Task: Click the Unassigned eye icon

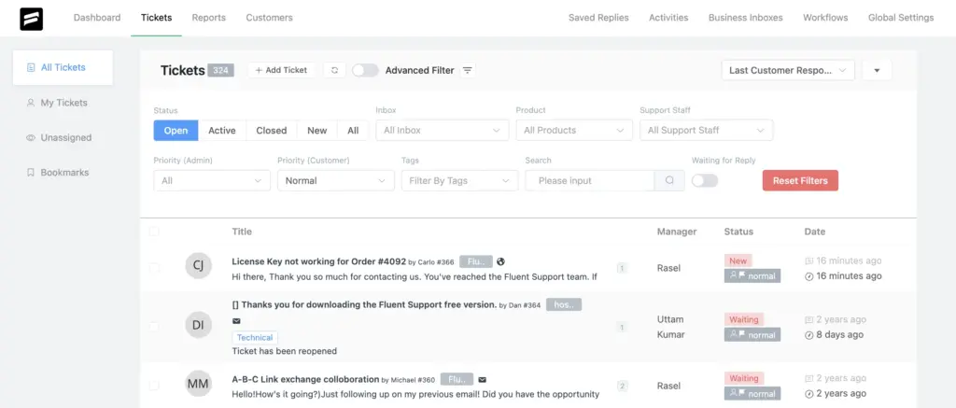Action: click(x=31, y=138)
